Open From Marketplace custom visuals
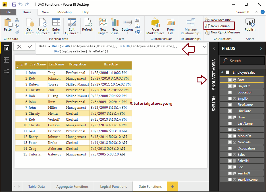Viewport: 266px width, 192px height. tap(155, 25)
